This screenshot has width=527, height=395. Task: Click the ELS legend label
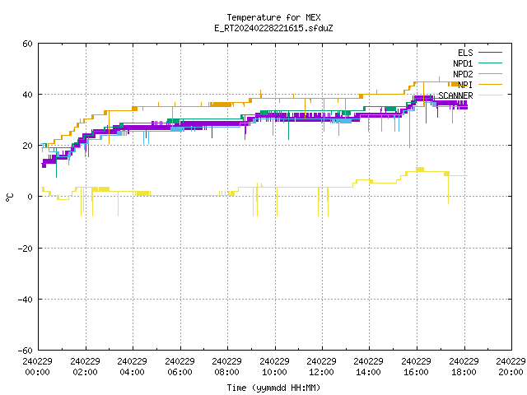coord(465,53)
